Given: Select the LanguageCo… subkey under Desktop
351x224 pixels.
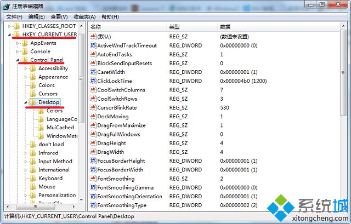Looking at the screenshot, I should pyautogui.click(x=62, y=119).
